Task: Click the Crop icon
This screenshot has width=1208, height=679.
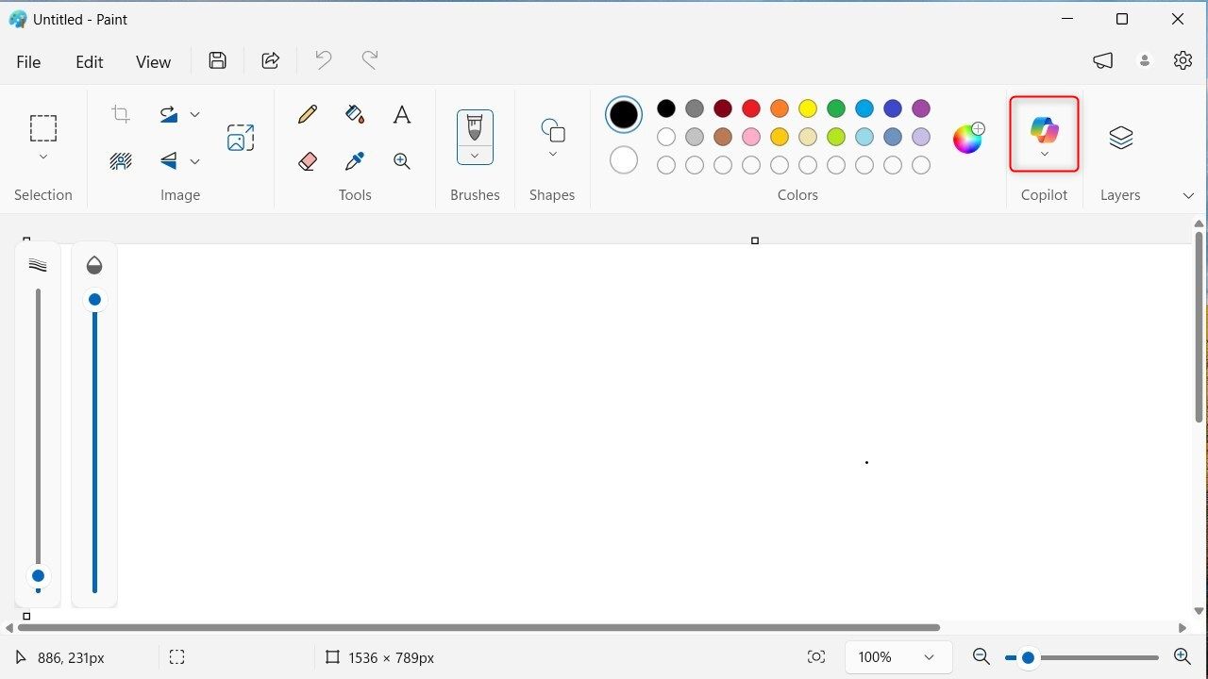Action: pos(121,114)
